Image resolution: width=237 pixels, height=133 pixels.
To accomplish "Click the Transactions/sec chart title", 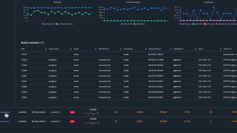I will pos(133,2).
